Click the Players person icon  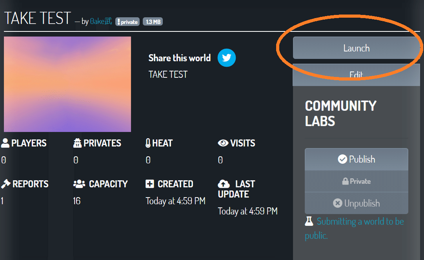point(5,143)
